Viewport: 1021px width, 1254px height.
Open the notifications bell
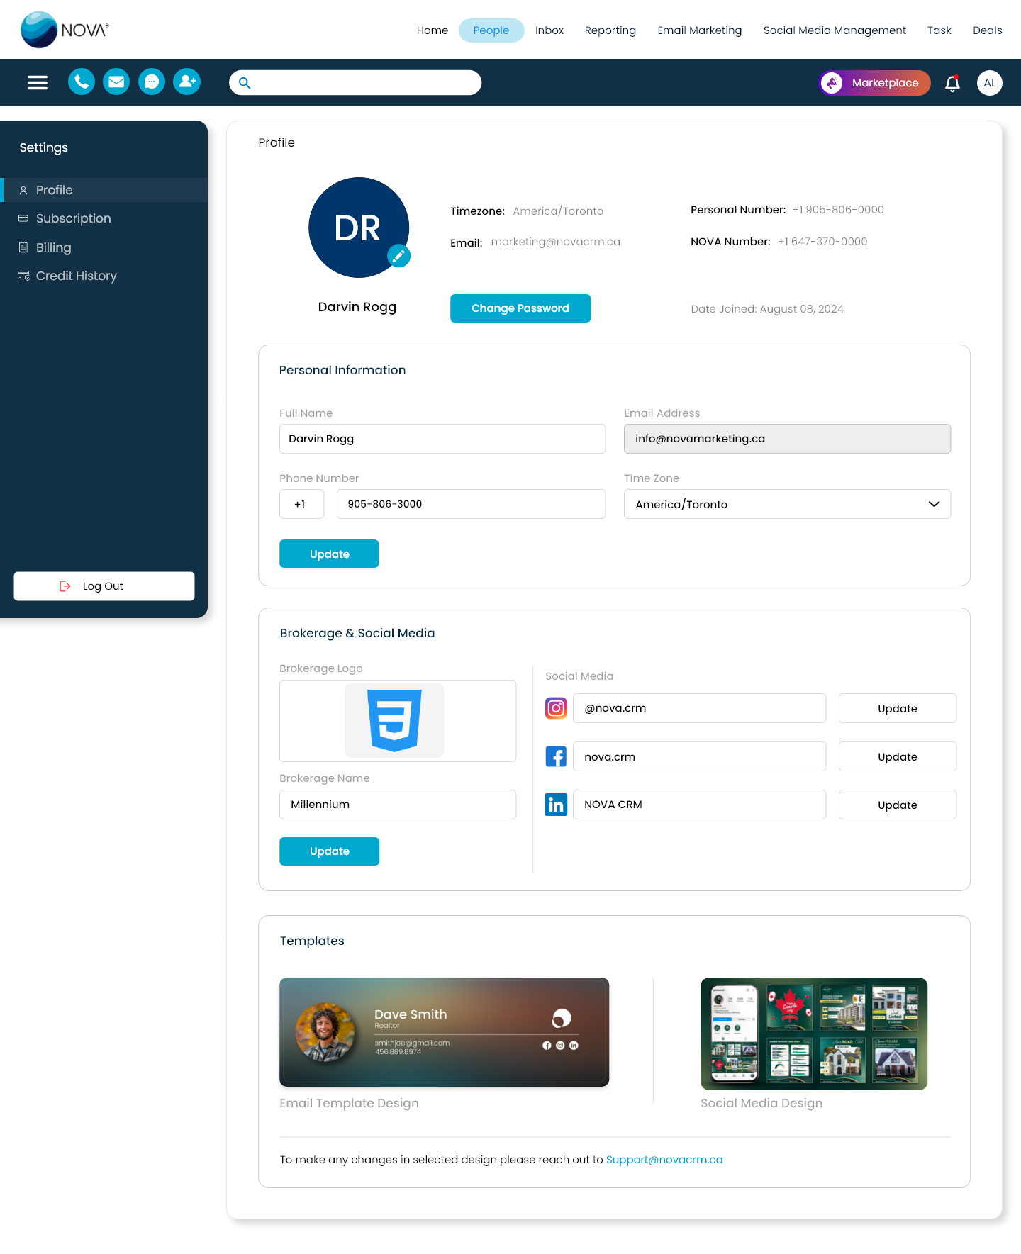coord(952,84)
